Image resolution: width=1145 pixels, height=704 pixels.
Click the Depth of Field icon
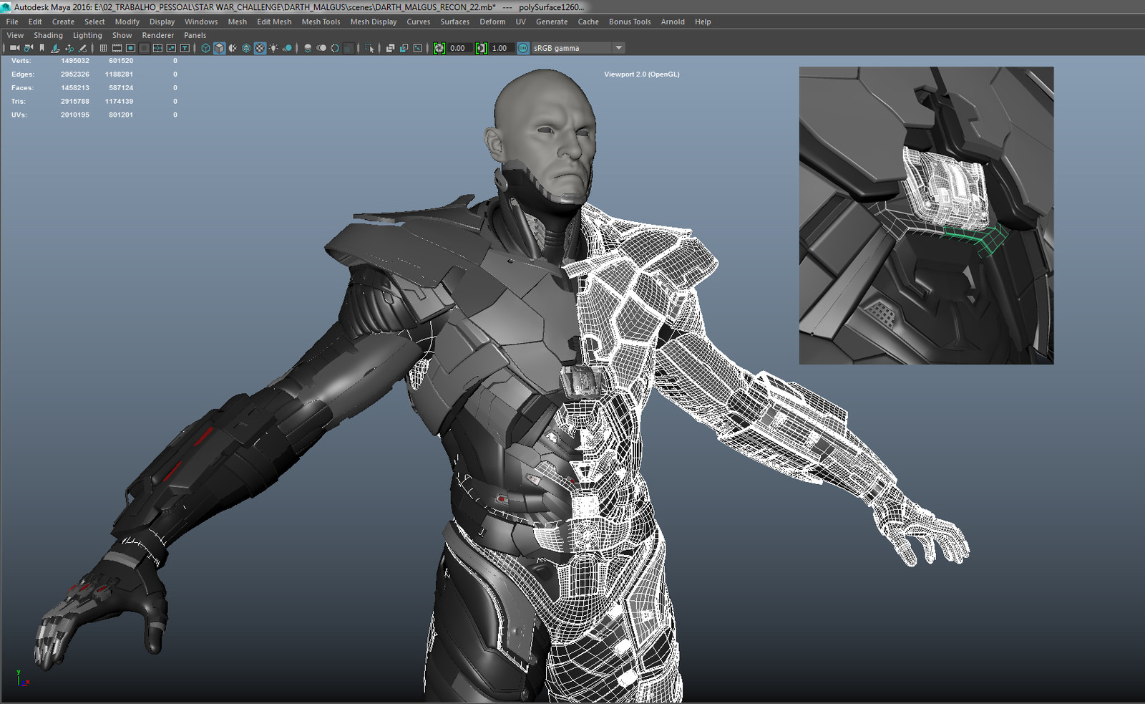click(x=349, y=48)
